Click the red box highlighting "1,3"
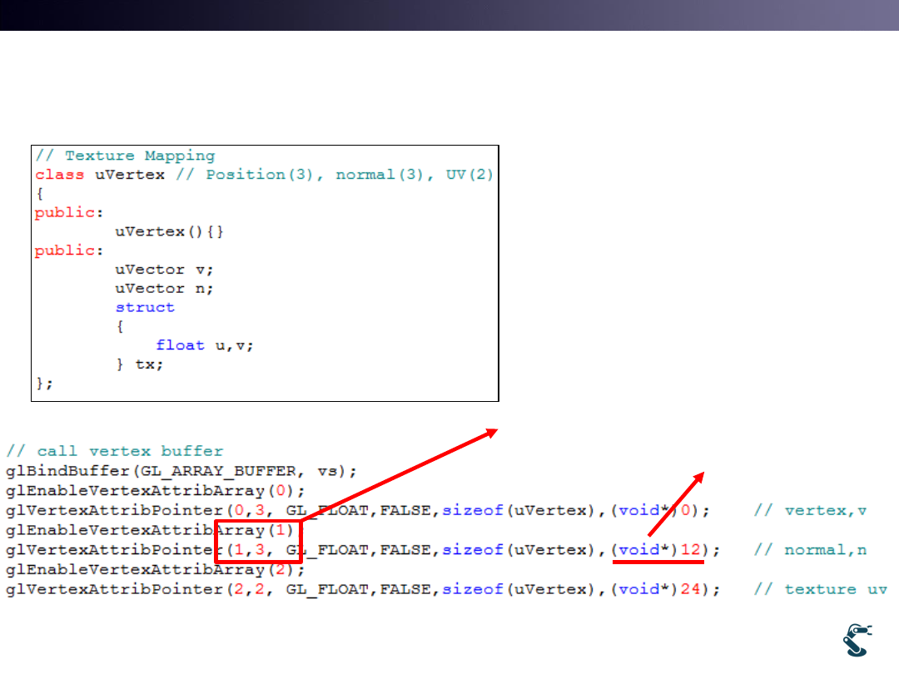 (x=258, y=542)
